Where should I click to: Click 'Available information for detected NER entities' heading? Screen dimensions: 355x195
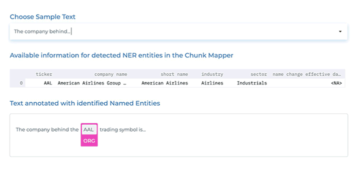tap(121, 55)
